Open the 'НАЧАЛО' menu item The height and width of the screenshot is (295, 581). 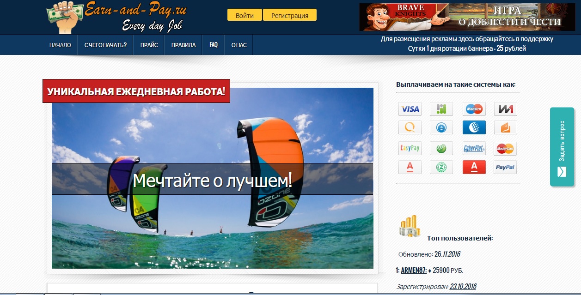pos(60,45)
